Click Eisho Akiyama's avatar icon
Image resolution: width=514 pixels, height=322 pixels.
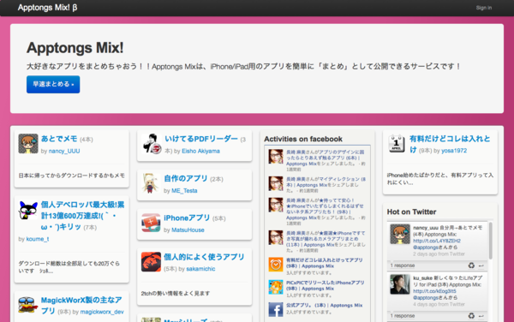[151, 144]
